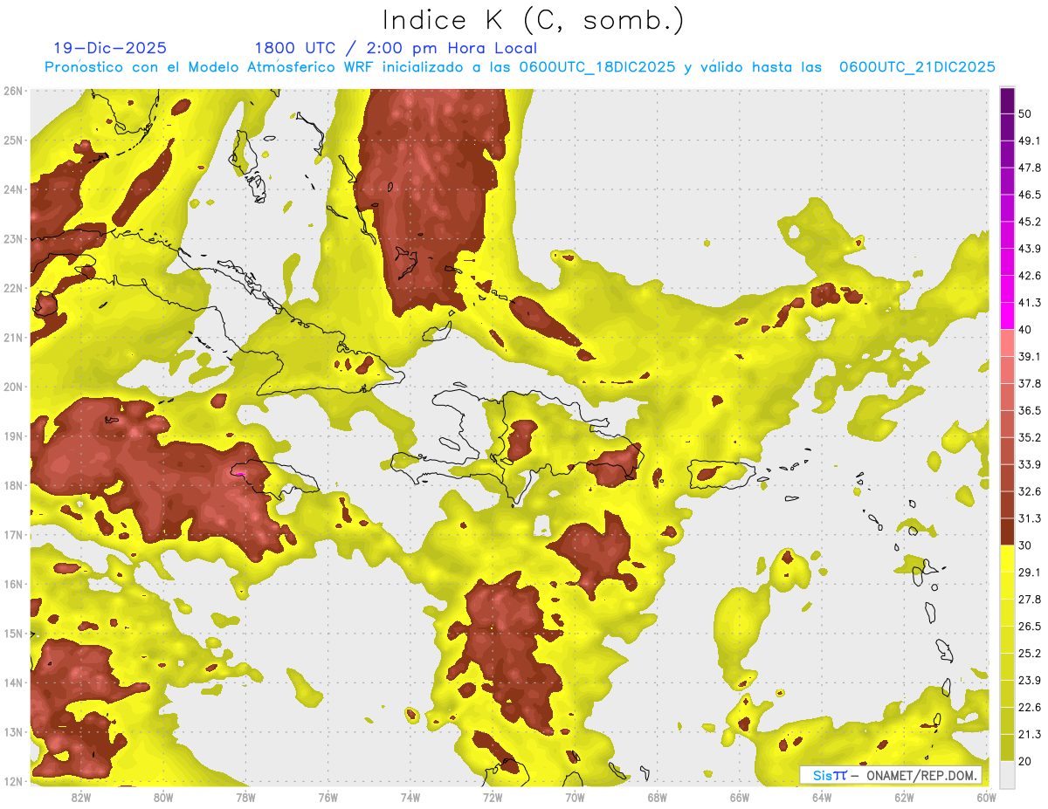Click the '26N' latitude label
Screen dimensions: 1048x809
tap(13, 91)
